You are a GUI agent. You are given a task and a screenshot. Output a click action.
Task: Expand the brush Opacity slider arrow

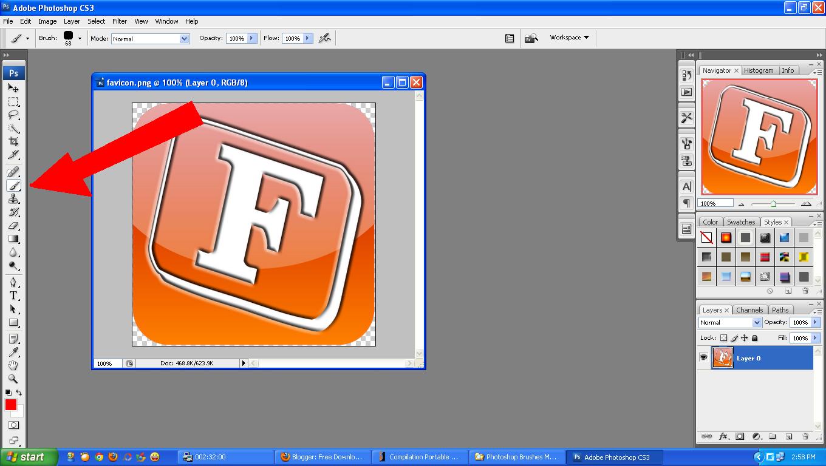pyautogui.click(x=251, y=38)
